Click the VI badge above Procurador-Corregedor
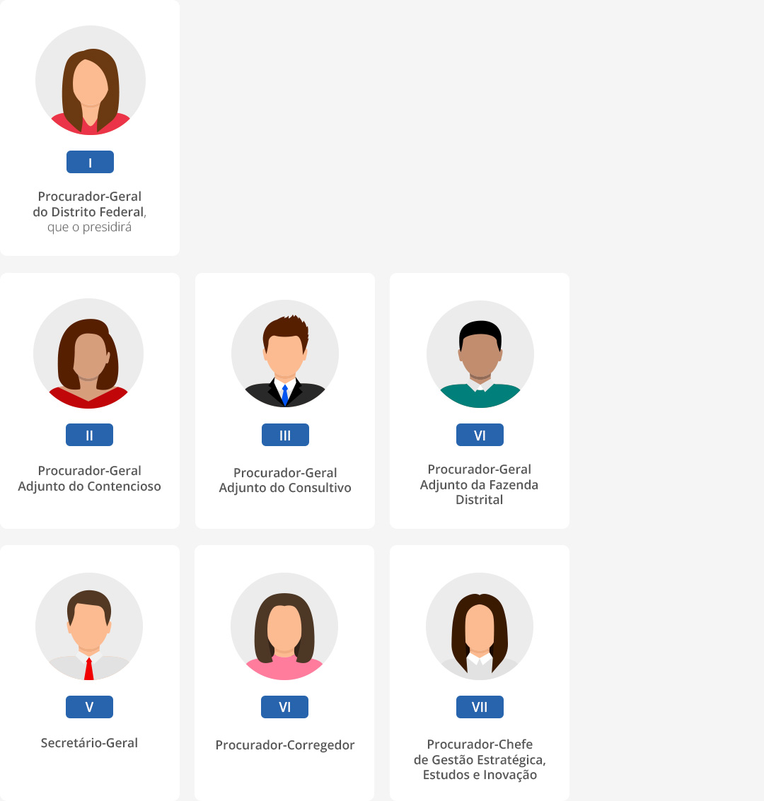This screenshot has width=764, height=801. (284, 707)
